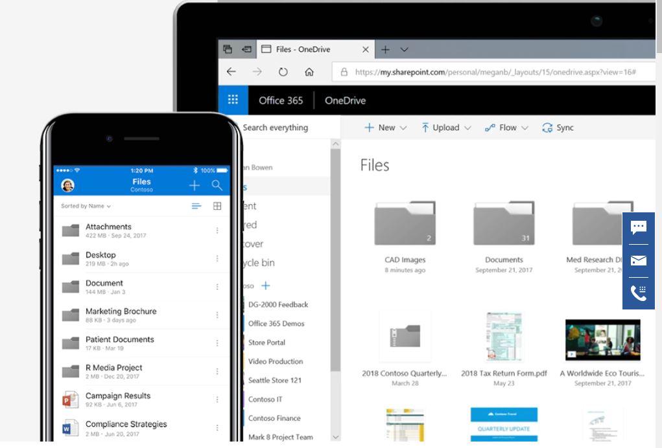Open the spreadsheet thumbnail in bottom row

pos(405,425)
